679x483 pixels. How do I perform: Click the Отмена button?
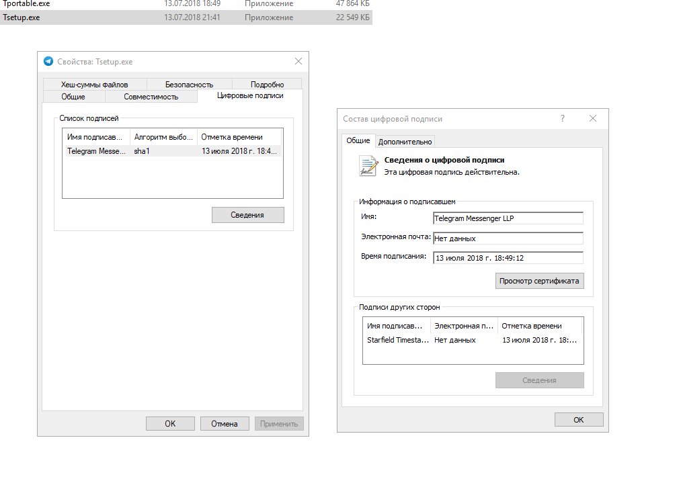coord(225,424)
